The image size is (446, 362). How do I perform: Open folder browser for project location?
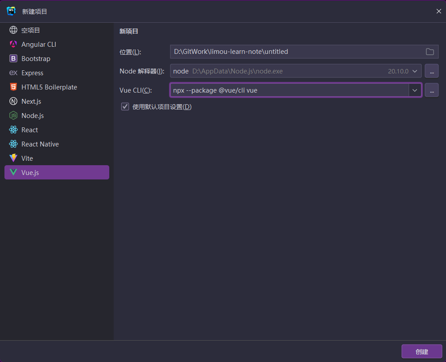[429, 52]
